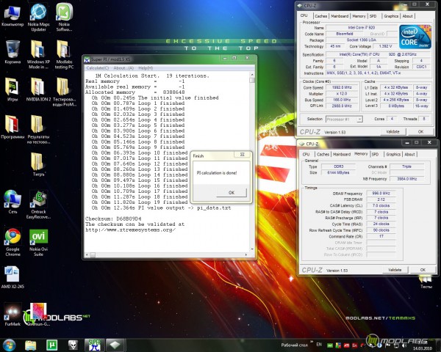Viewport: 441px width, 352px height.
Task: Open the Тигръ folder icon
Action: click(38, 164)
